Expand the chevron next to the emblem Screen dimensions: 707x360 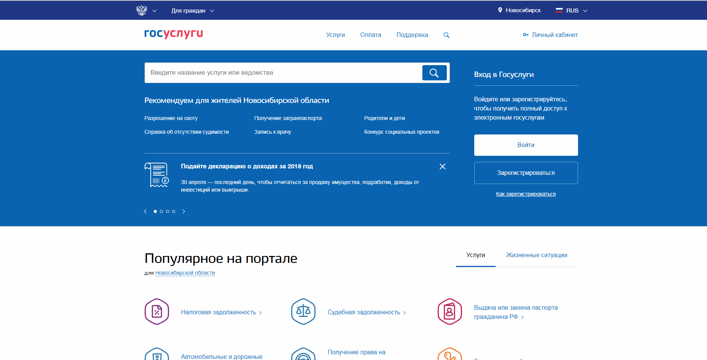[155, 11]
